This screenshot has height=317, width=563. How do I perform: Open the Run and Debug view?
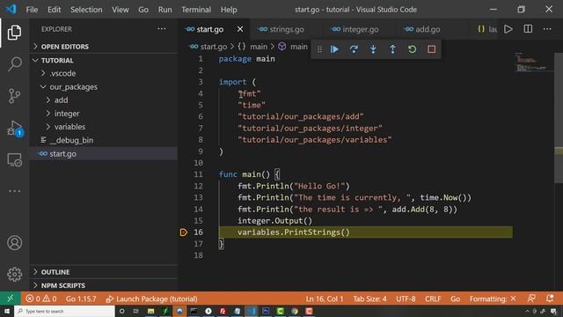click(x=14, y=129)
